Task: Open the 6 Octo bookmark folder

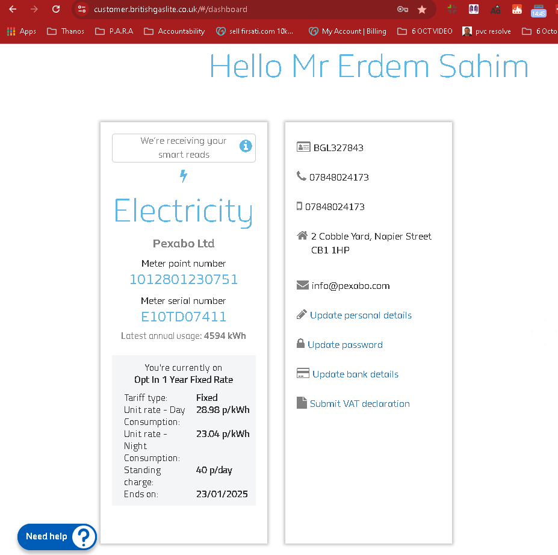Action: (539, 31)
